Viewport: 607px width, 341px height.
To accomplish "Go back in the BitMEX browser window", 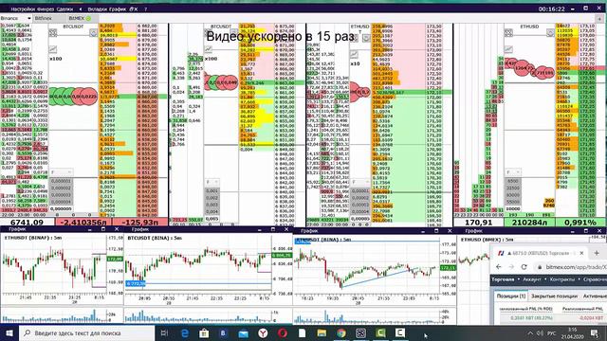I will click(x=499, y=267).
